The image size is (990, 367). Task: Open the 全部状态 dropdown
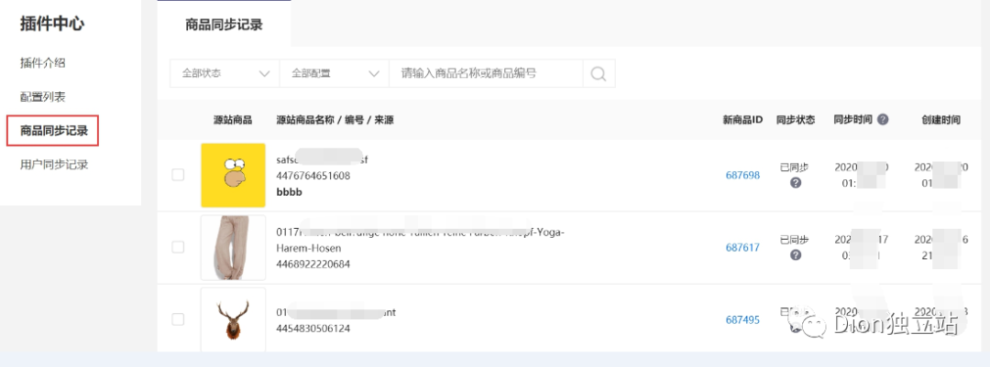pyautogui.click(x=225, y=74)
